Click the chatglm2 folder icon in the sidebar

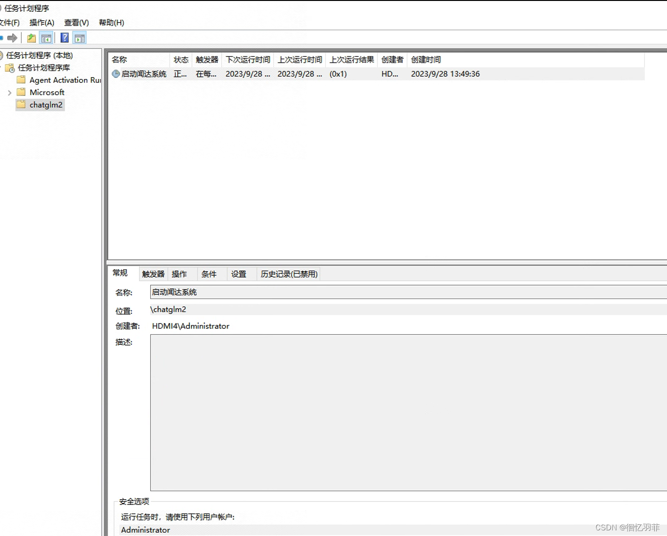click(x=21, y=105)
